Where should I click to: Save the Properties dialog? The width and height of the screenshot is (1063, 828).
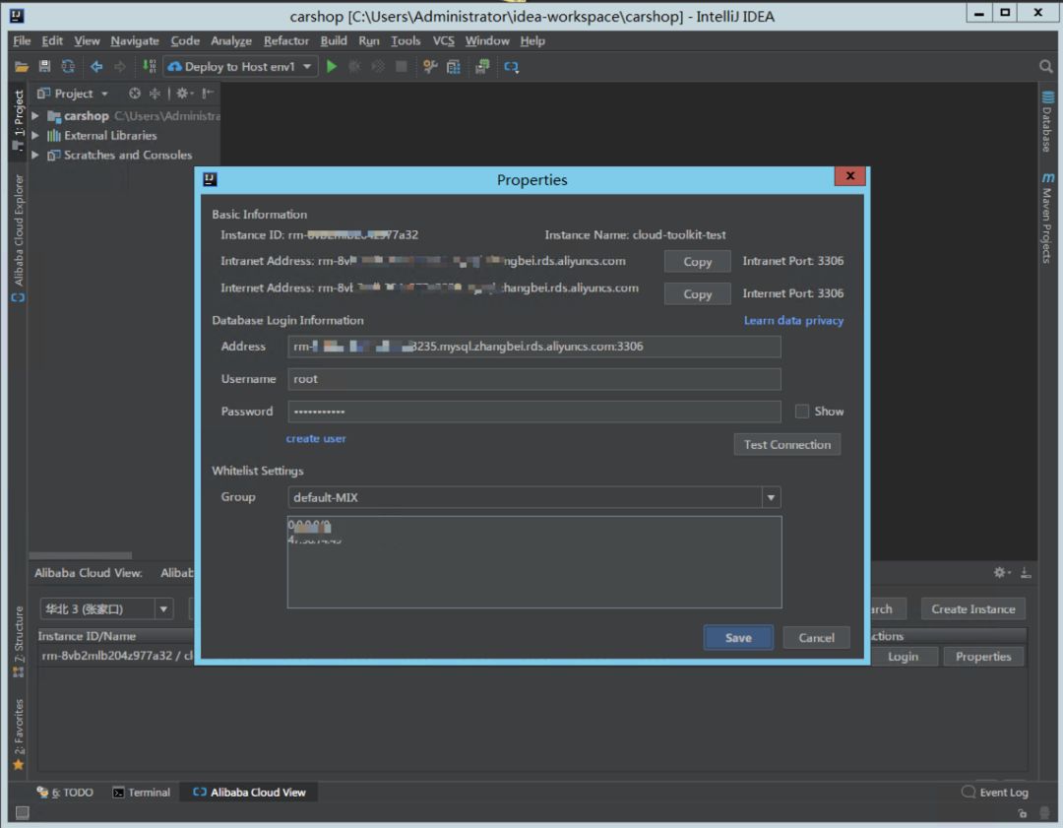tap(737, 637)
